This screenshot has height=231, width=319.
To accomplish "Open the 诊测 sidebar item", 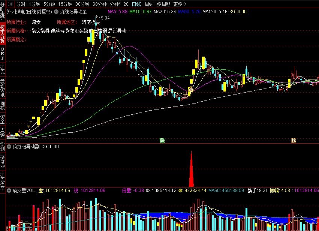I will click(x=3, y=146).
